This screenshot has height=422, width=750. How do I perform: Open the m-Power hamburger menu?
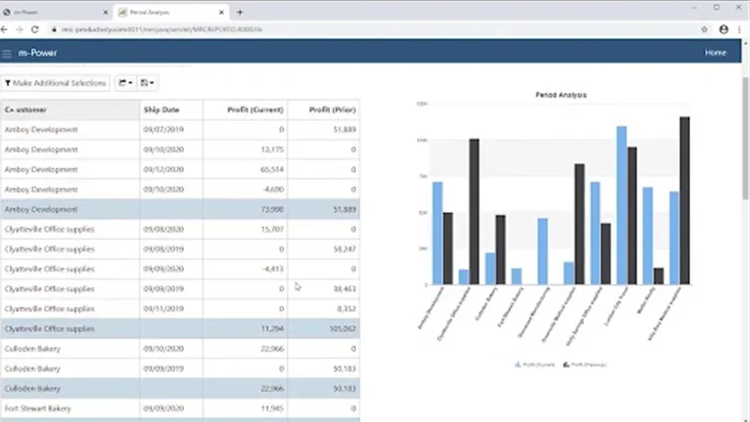pos(7,53)
